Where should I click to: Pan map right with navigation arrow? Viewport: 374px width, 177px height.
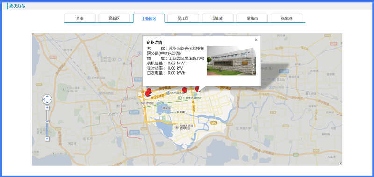50,99
